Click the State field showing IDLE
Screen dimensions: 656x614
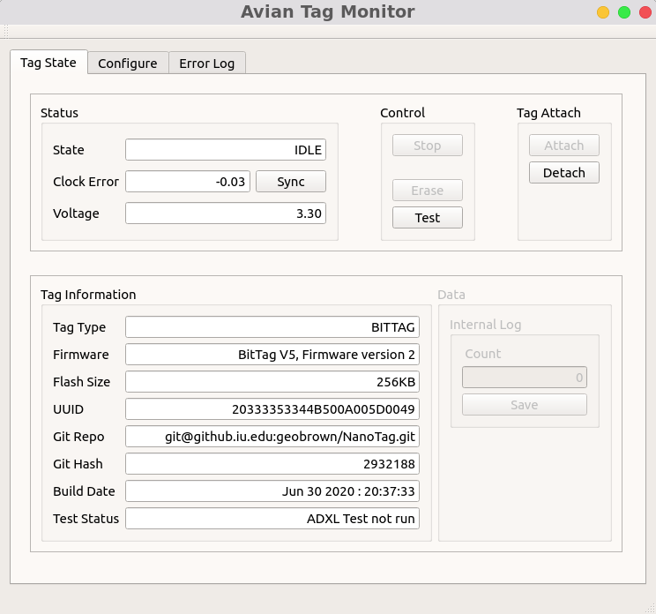pyautogui.click(x=226, y=150)
